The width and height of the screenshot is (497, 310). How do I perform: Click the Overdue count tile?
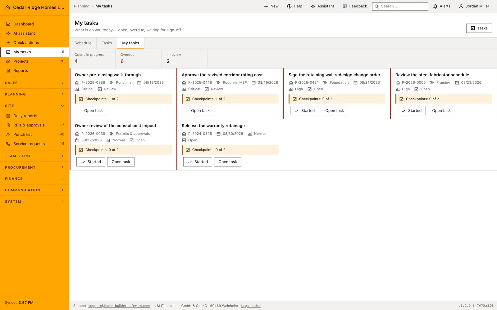pyautogui.click(x=139, y=58)
